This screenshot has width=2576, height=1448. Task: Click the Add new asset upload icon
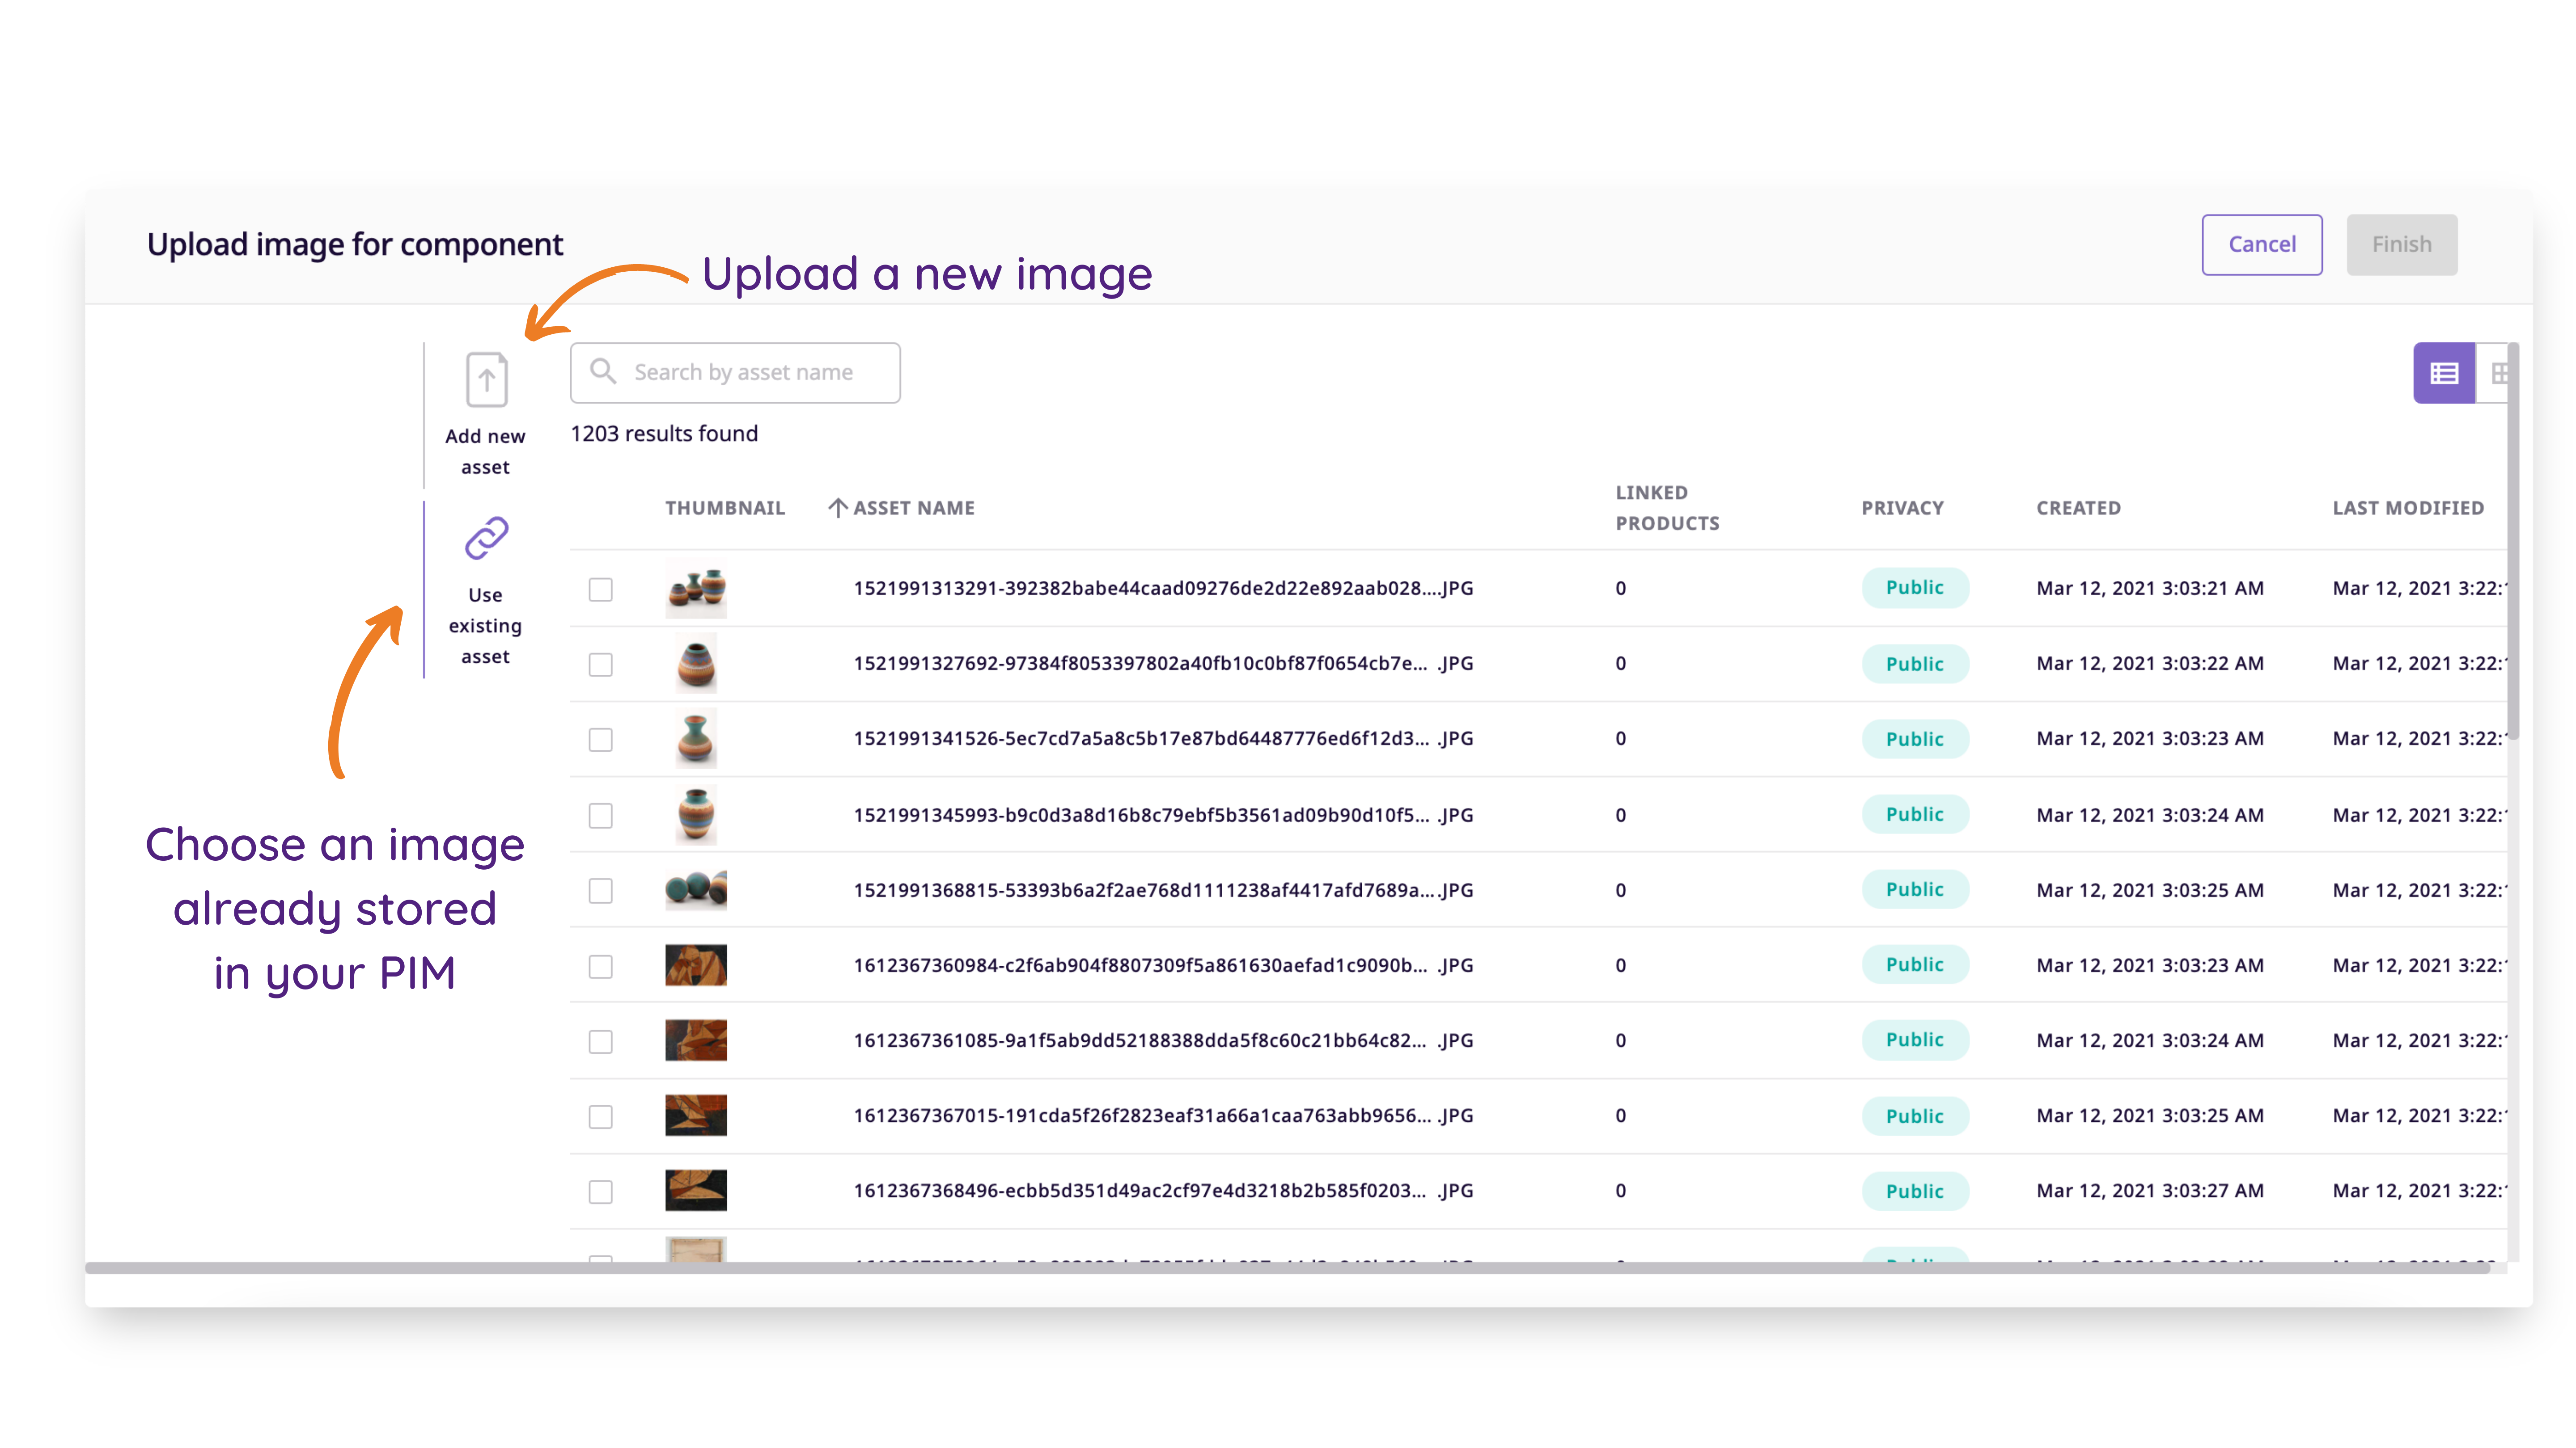486,380
